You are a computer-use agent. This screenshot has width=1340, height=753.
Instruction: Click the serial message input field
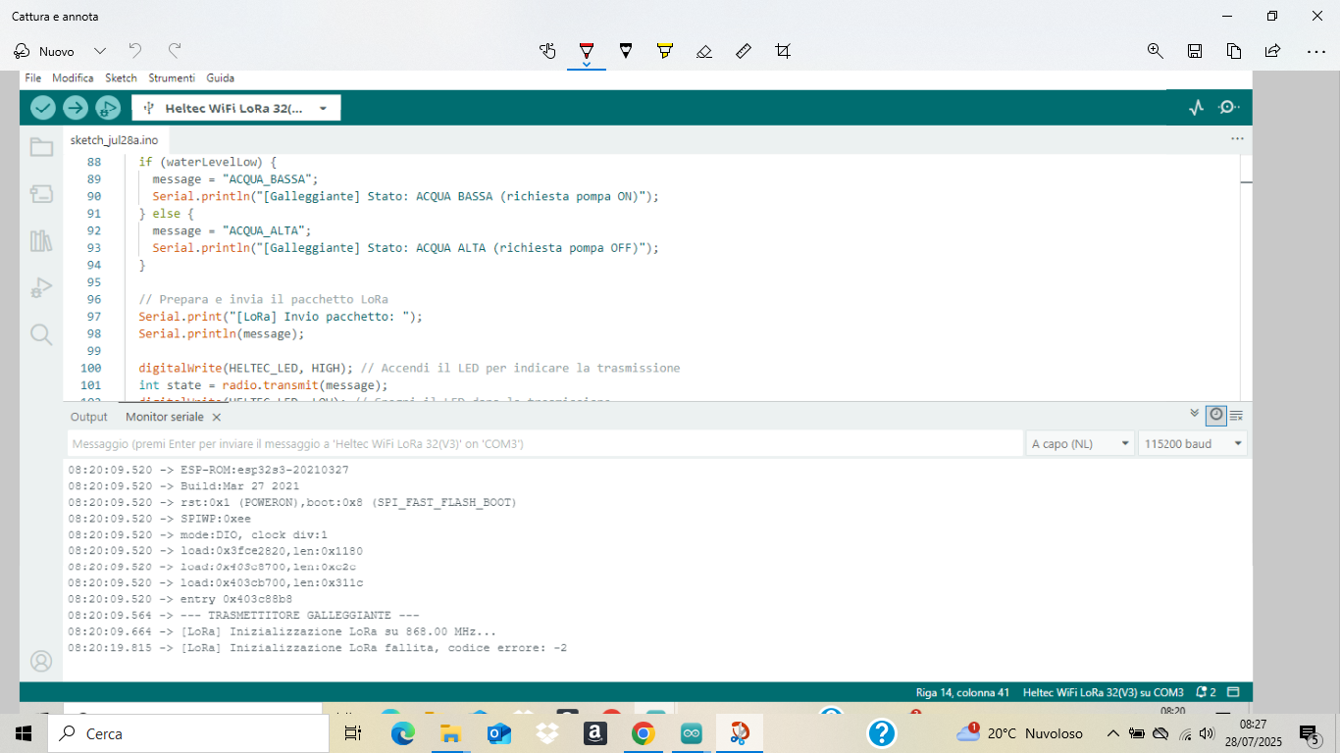click(x=544, y=444)
